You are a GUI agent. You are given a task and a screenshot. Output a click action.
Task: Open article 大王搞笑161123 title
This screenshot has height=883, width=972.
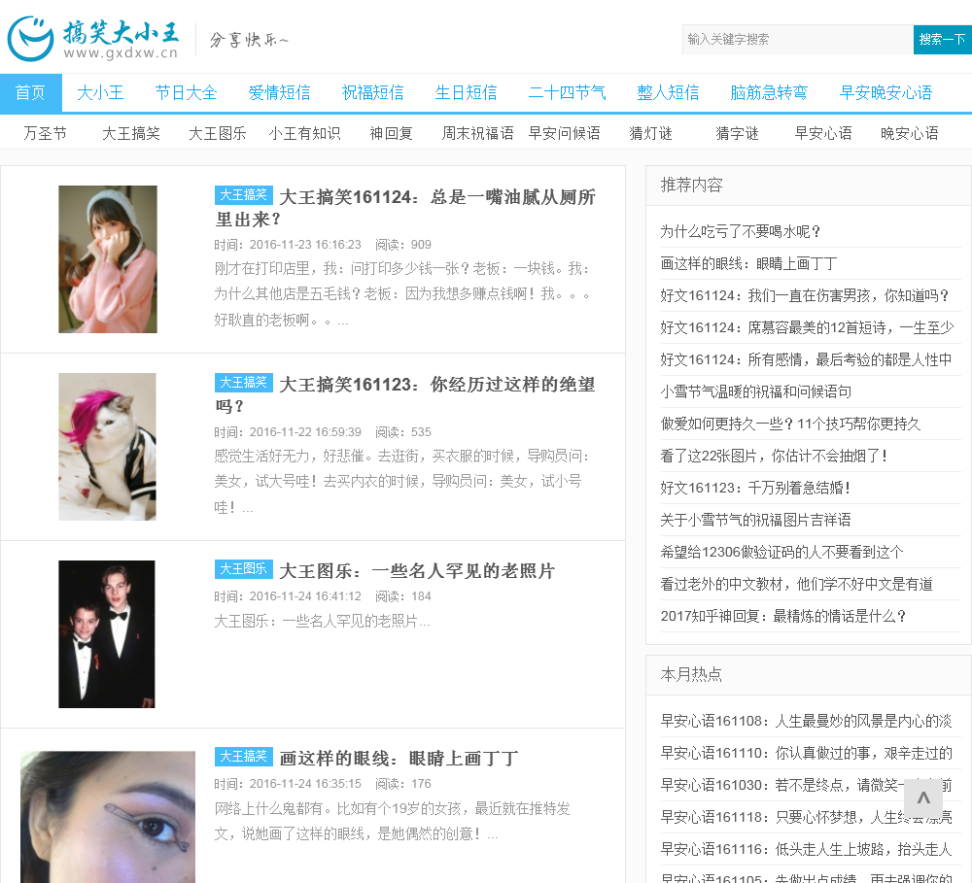coord(405,395)
